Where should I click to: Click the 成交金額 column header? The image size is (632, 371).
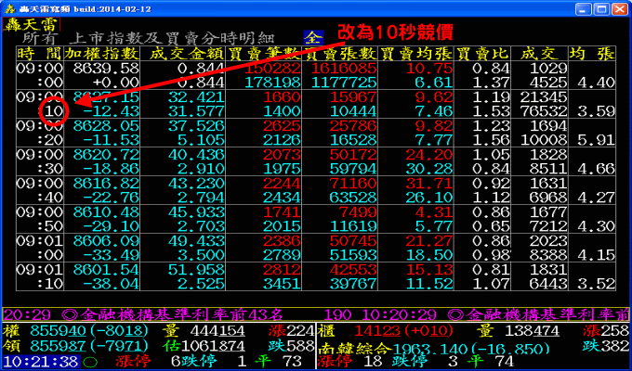187,53
